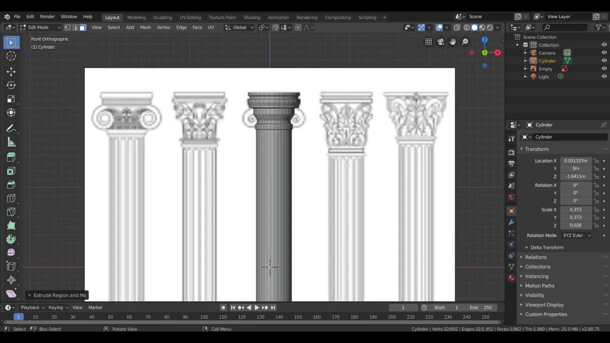This screenshot has height=343, width=610.
Task: Select the Select Box tool
Action: click(x=11, y=43)
